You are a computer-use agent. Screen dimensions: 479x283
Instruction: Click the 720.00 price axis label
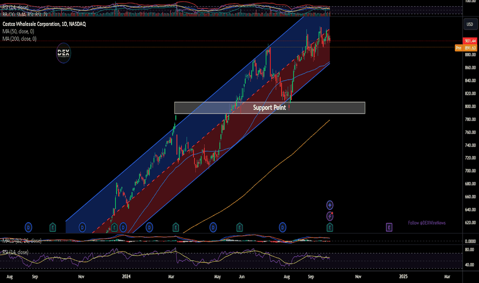470,158
